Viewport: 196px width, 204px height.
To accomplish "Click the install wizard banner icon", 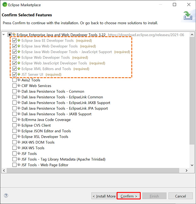I will [x=188, y=16].
